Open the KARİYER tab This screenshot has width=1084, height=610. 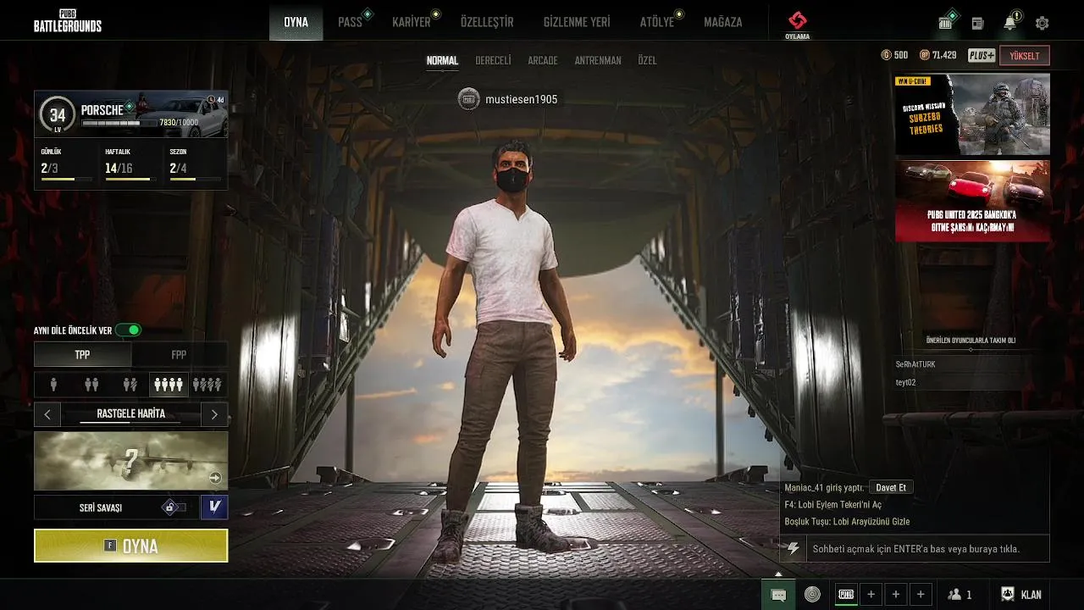pos(412,22)
